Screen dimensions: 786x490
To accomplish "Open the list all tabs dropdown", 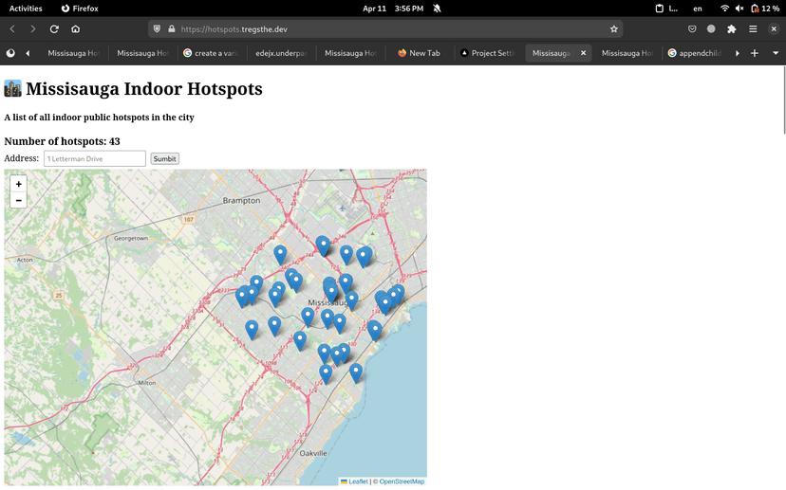I will tap(776, 53).
